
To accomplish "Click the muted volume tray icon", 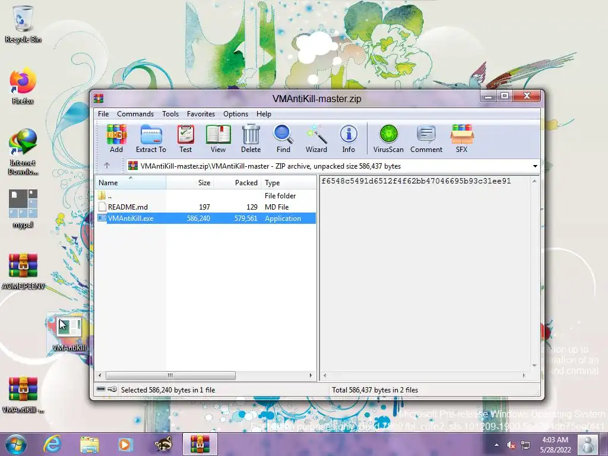I will [x=511, y=445].
